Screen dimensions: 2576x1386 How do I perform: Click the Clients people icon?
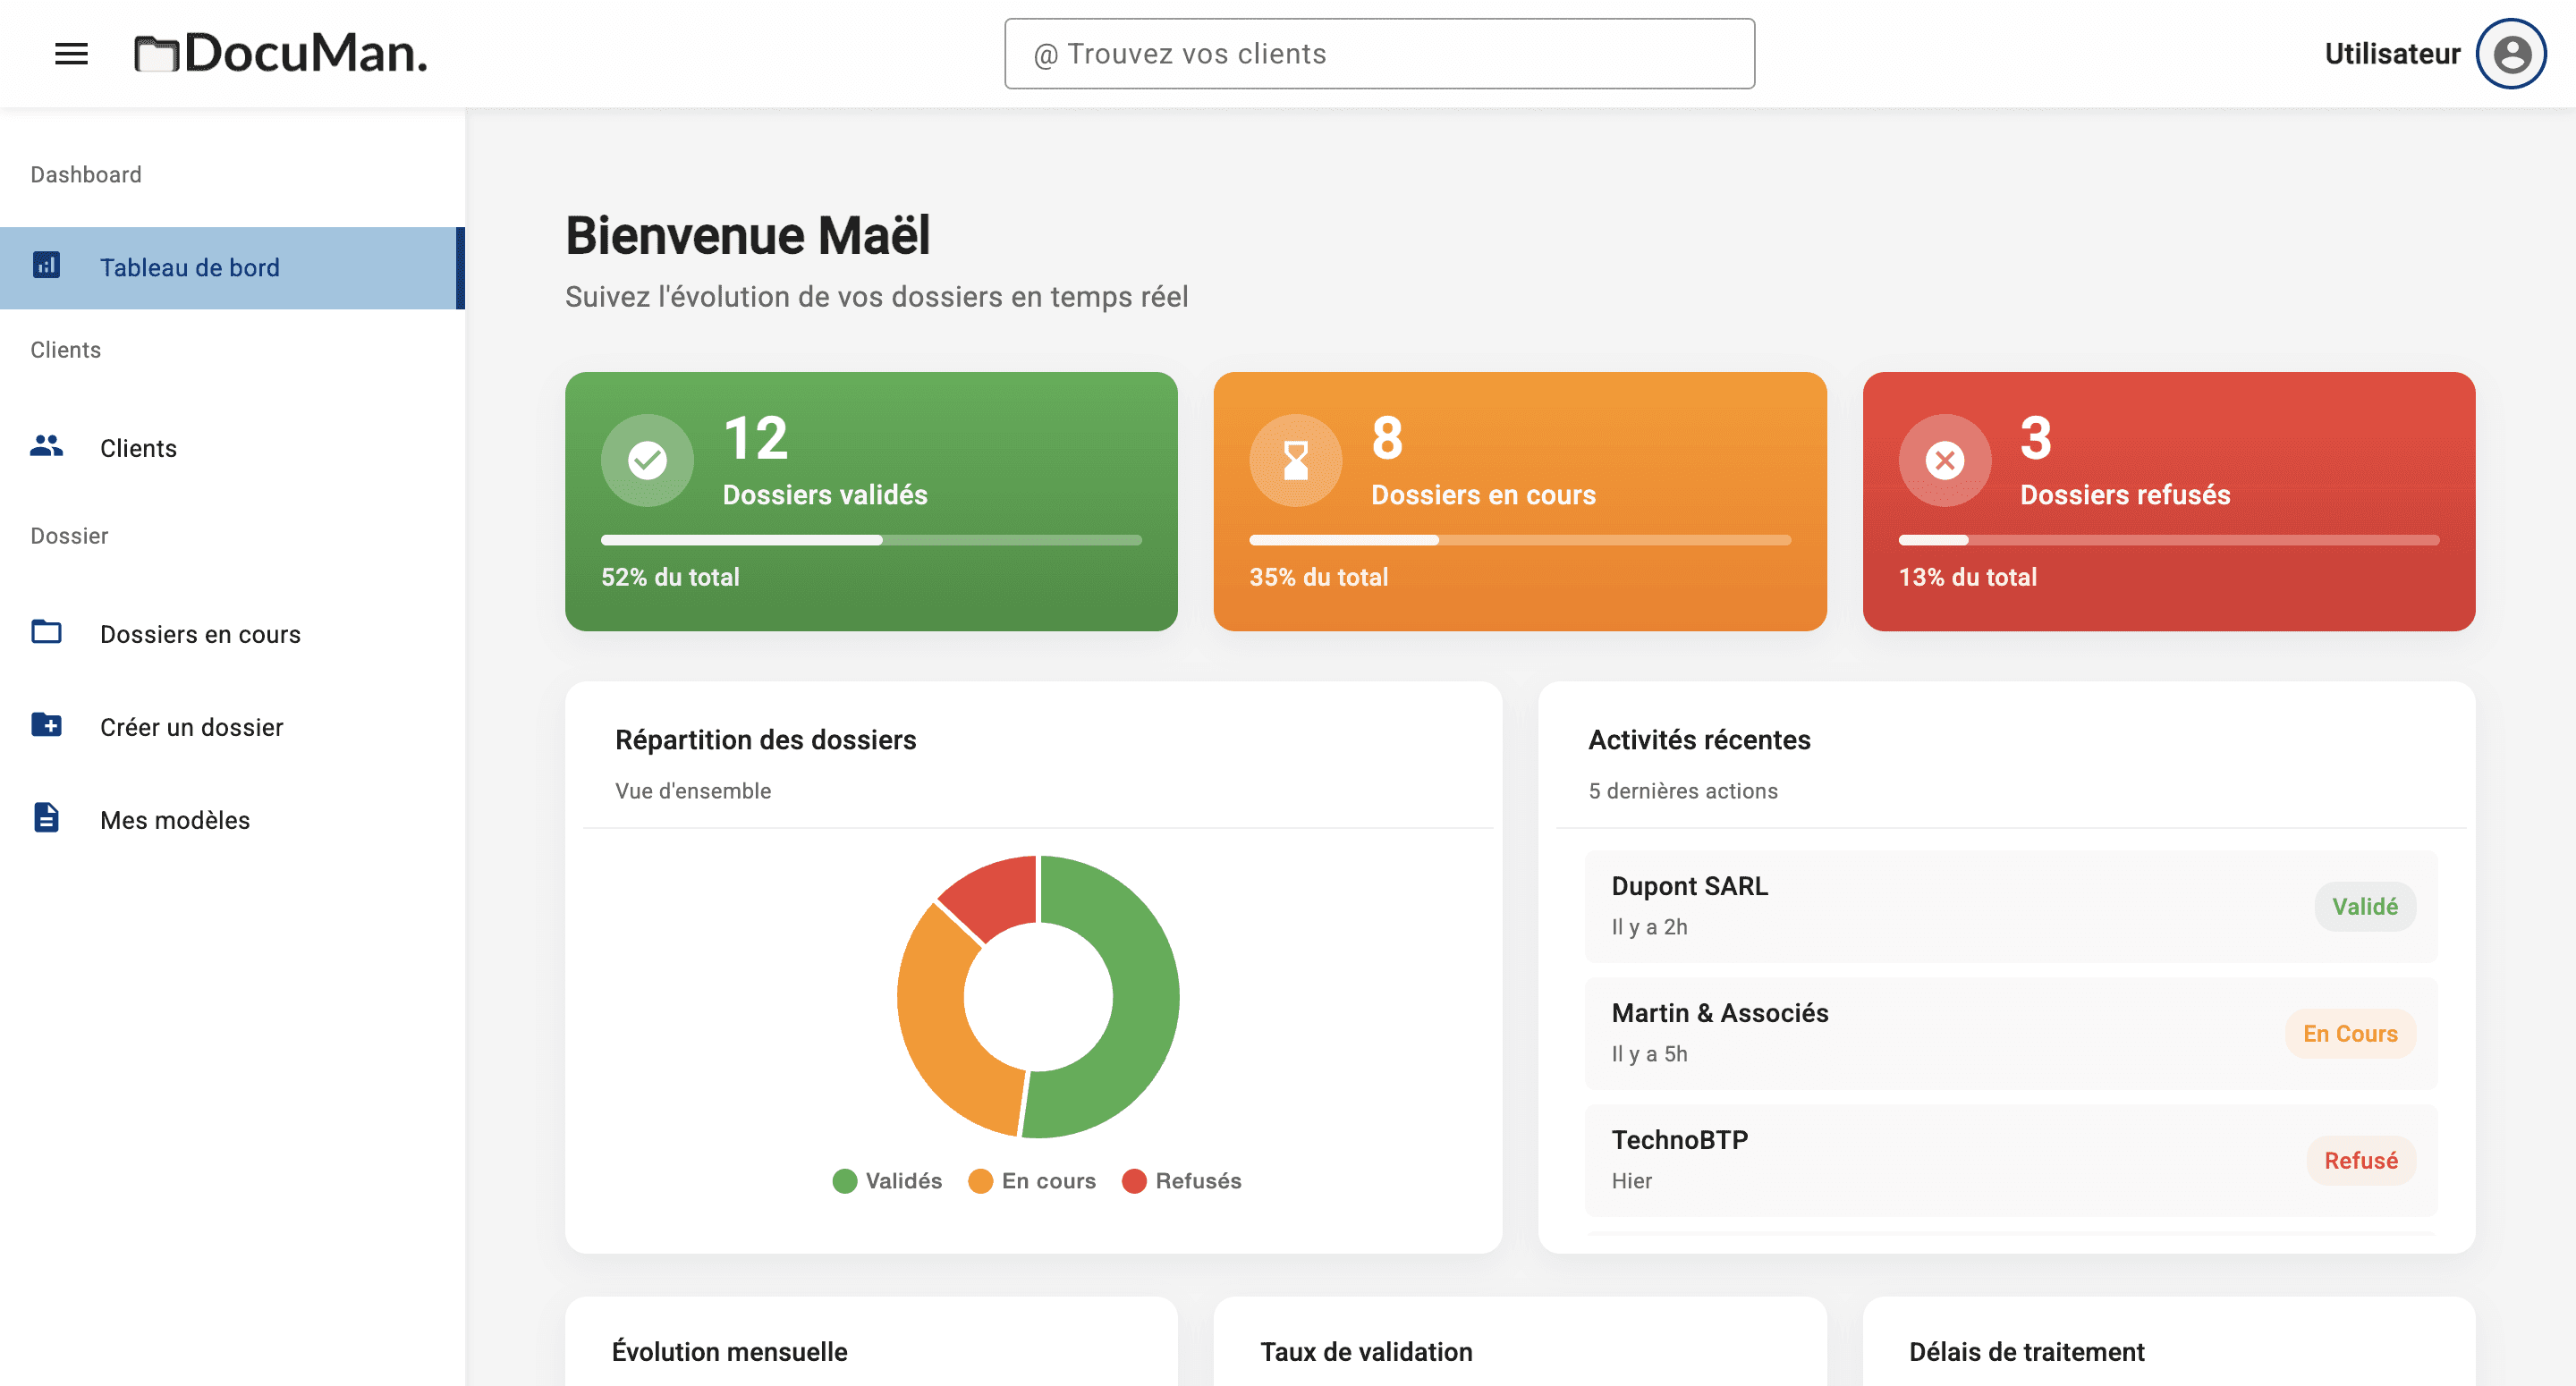pyautogui.click(x=46, y=447)
